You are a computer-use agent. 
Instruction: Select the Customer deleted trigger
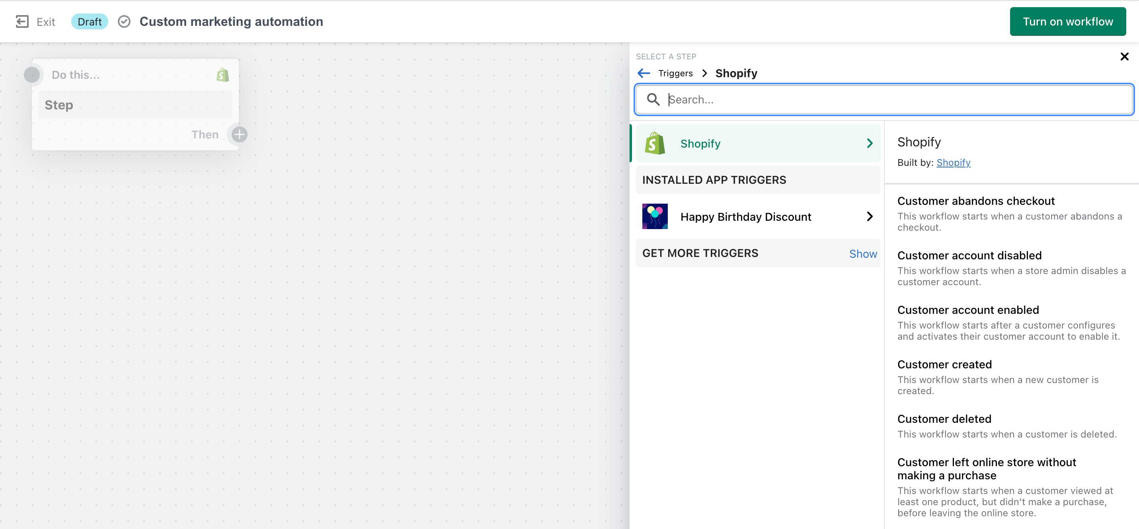click(944, 419)
